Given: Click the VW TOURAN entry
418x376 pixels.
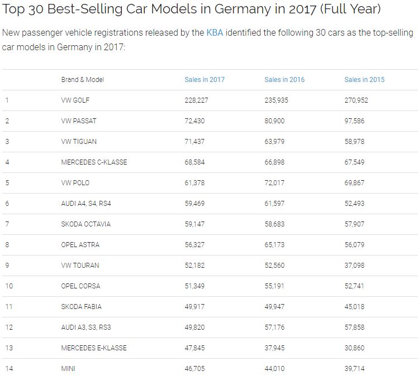Looking at the screenshot, I should 80,266.
